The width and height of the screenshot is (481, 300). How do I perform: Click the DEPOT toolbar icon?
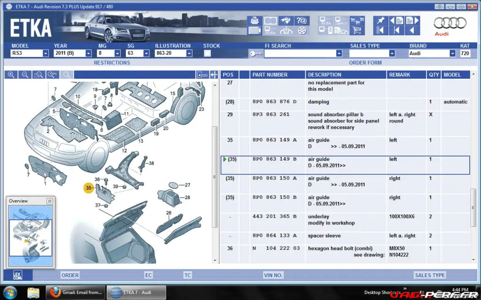point(341,21)
